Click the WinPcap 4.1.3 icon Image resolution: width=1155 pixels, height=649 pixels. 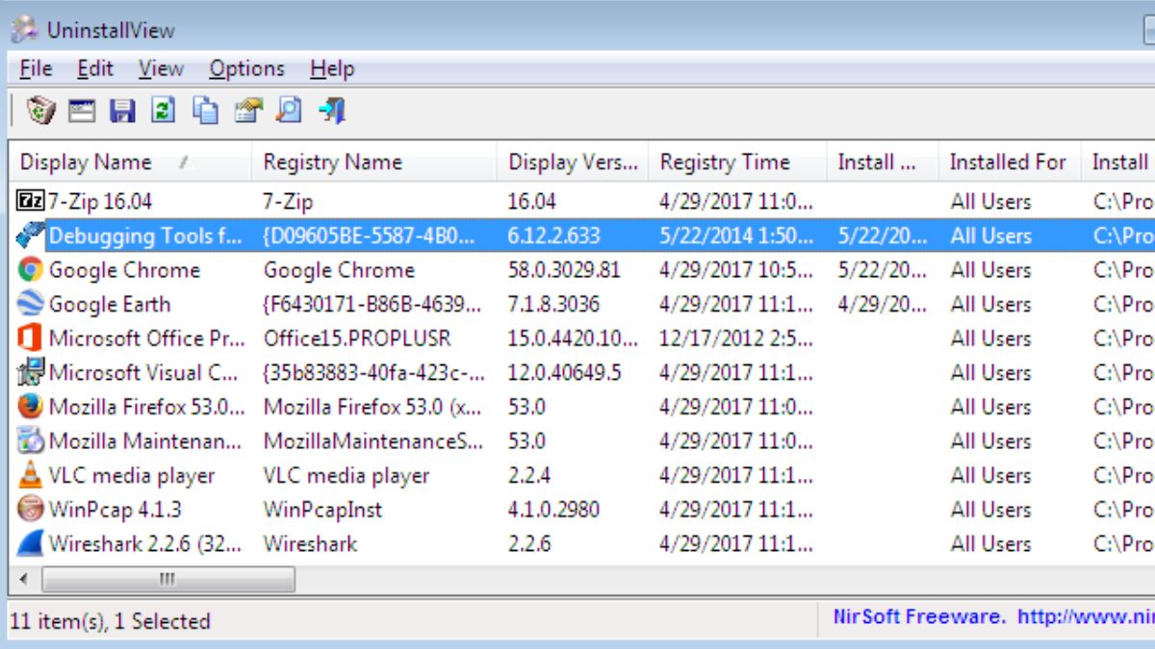tap(31, 509)
